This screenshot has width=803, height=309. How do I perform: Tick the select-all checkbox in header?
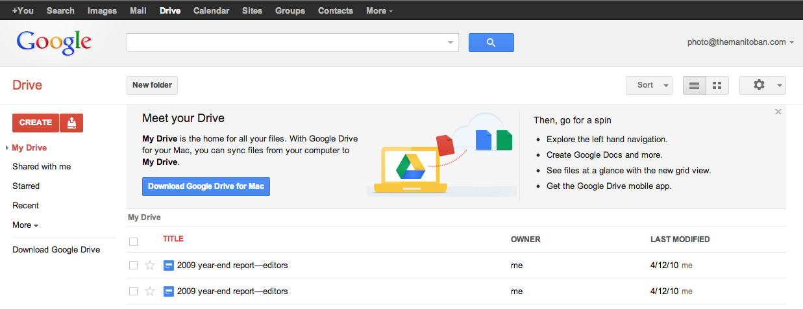tap(134, 241)
